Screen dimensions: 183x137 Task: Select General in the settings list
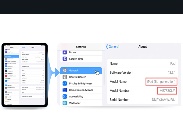(x=81, y=70)
